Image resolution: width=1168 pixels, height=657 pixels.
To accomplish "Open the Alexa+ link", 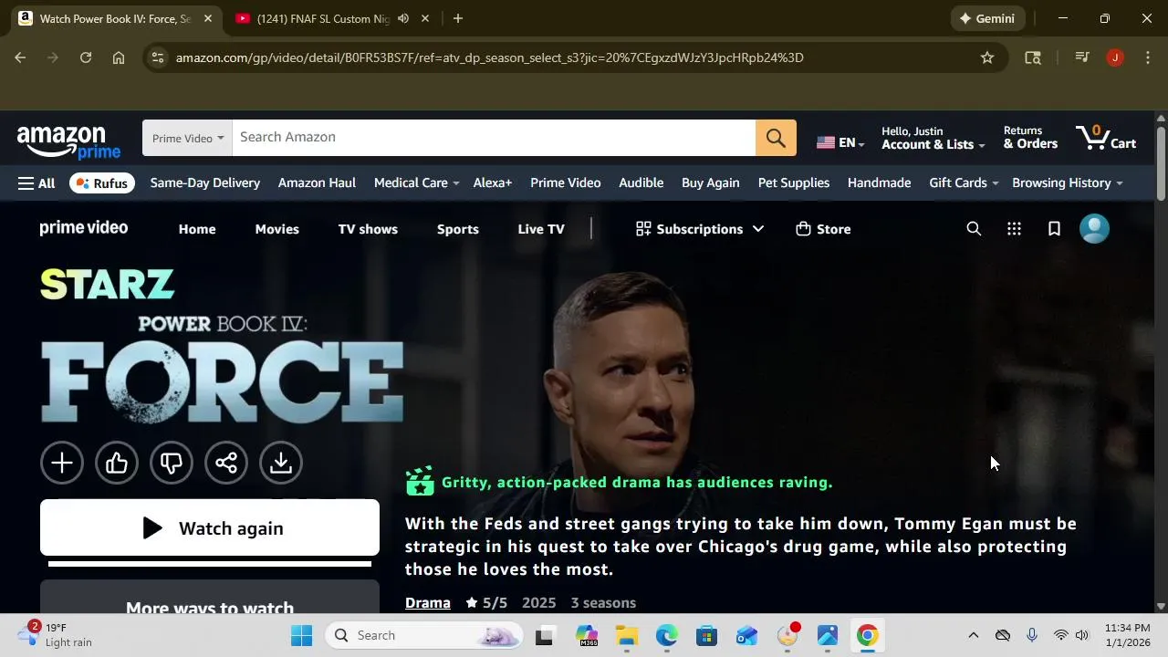I will [x=493, y=182].
